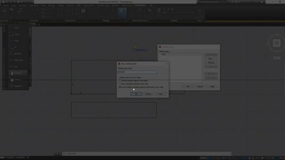Open the Parametric ribbon tab
This screenshot has height=160, width=285.
point(34,5)
